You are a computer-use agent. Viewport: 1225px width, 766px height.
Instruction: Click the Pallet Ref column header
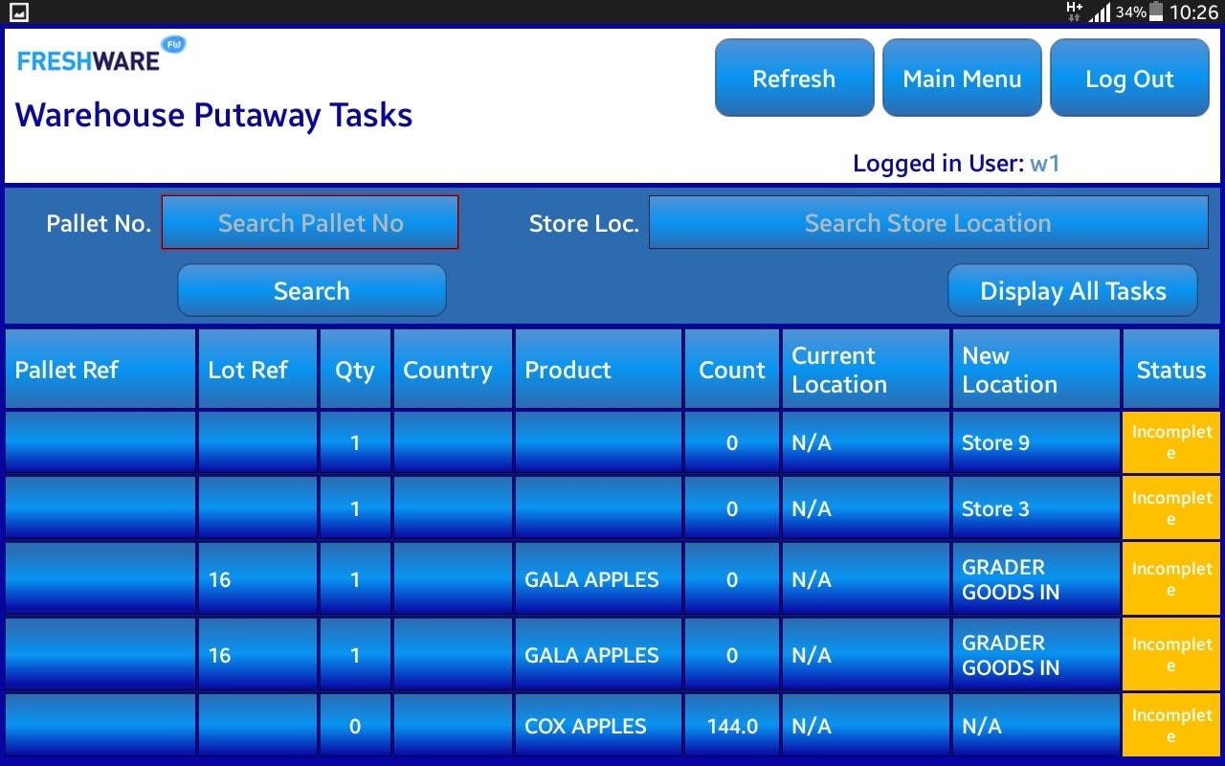click(x=100, y=370)
